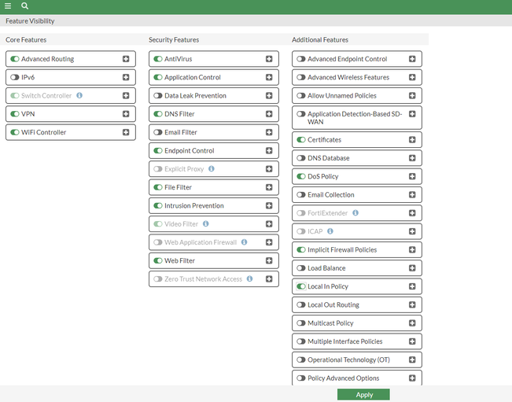Click plus icon for Certificates
This screenshot has width=512, height=402.
coord(412,139)
